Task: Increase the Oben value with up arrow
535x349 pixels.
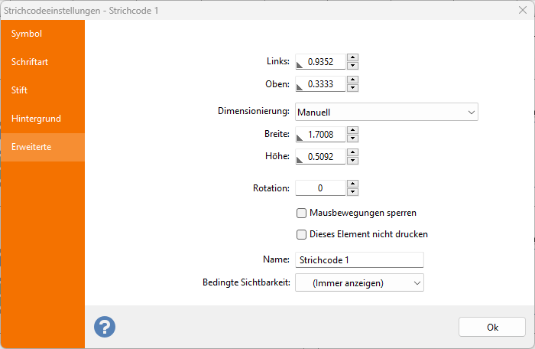Action: click(x=352, y=80)
